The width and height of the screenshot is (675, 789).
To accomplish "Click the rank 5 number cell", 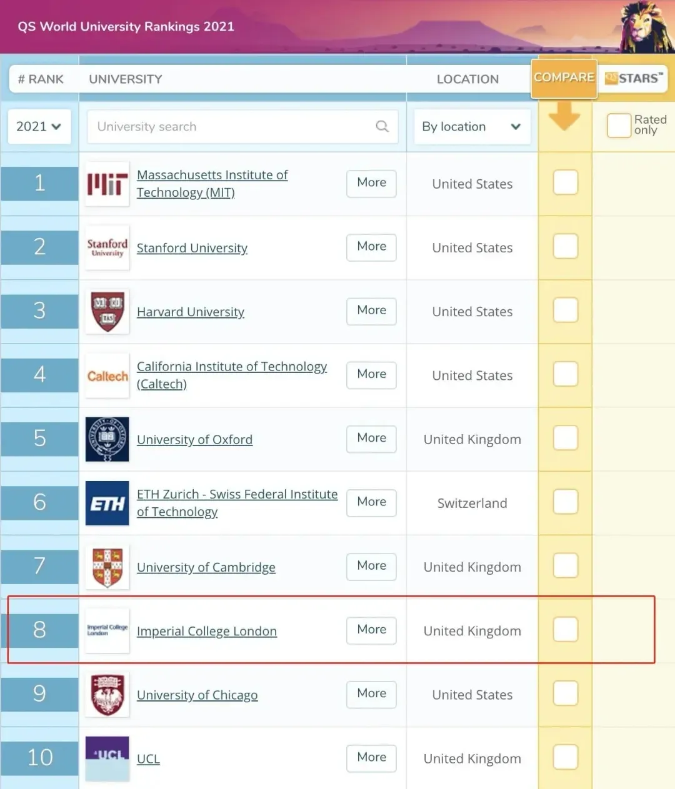I will (39, 438).
